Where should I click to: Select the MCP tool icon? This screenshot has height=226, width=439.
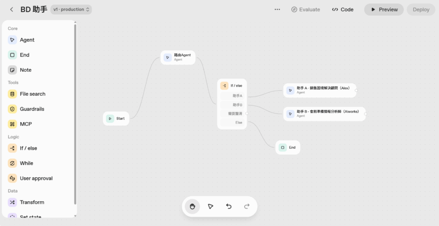[x=12, y=124]
